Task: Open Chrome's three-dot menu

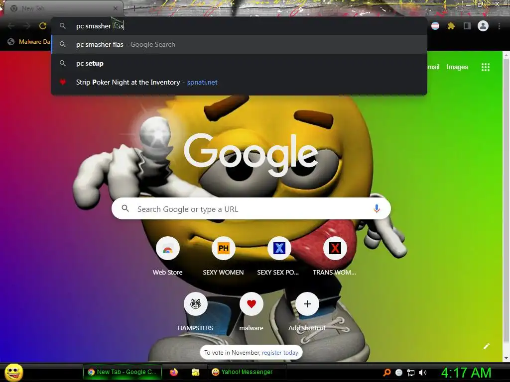Action: 499,26
